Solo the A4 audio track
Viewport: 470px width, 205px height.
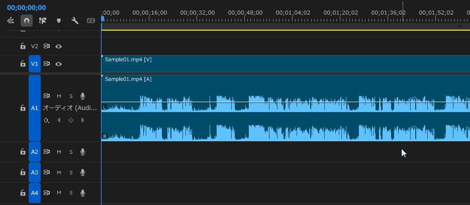(x=71, y=193)
